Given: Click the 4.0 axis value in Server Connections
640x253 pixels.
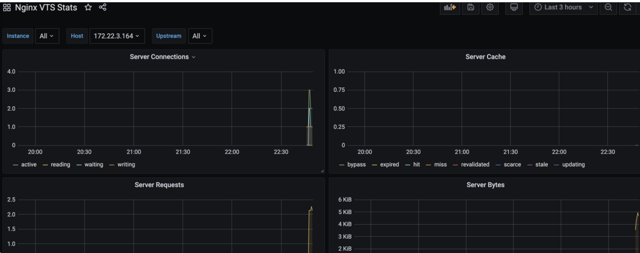Looking at the screenshot, I should point(11,71).
